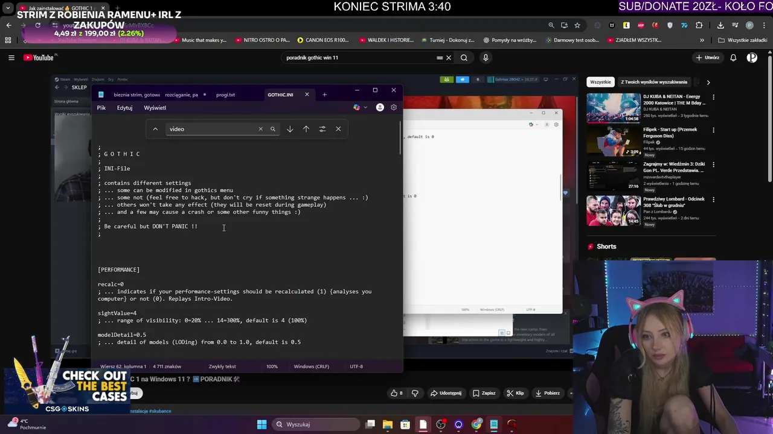Click the 'modelDetail=0.5' line
The width and height of the screenshot is (773, 434).
[122, 335]
